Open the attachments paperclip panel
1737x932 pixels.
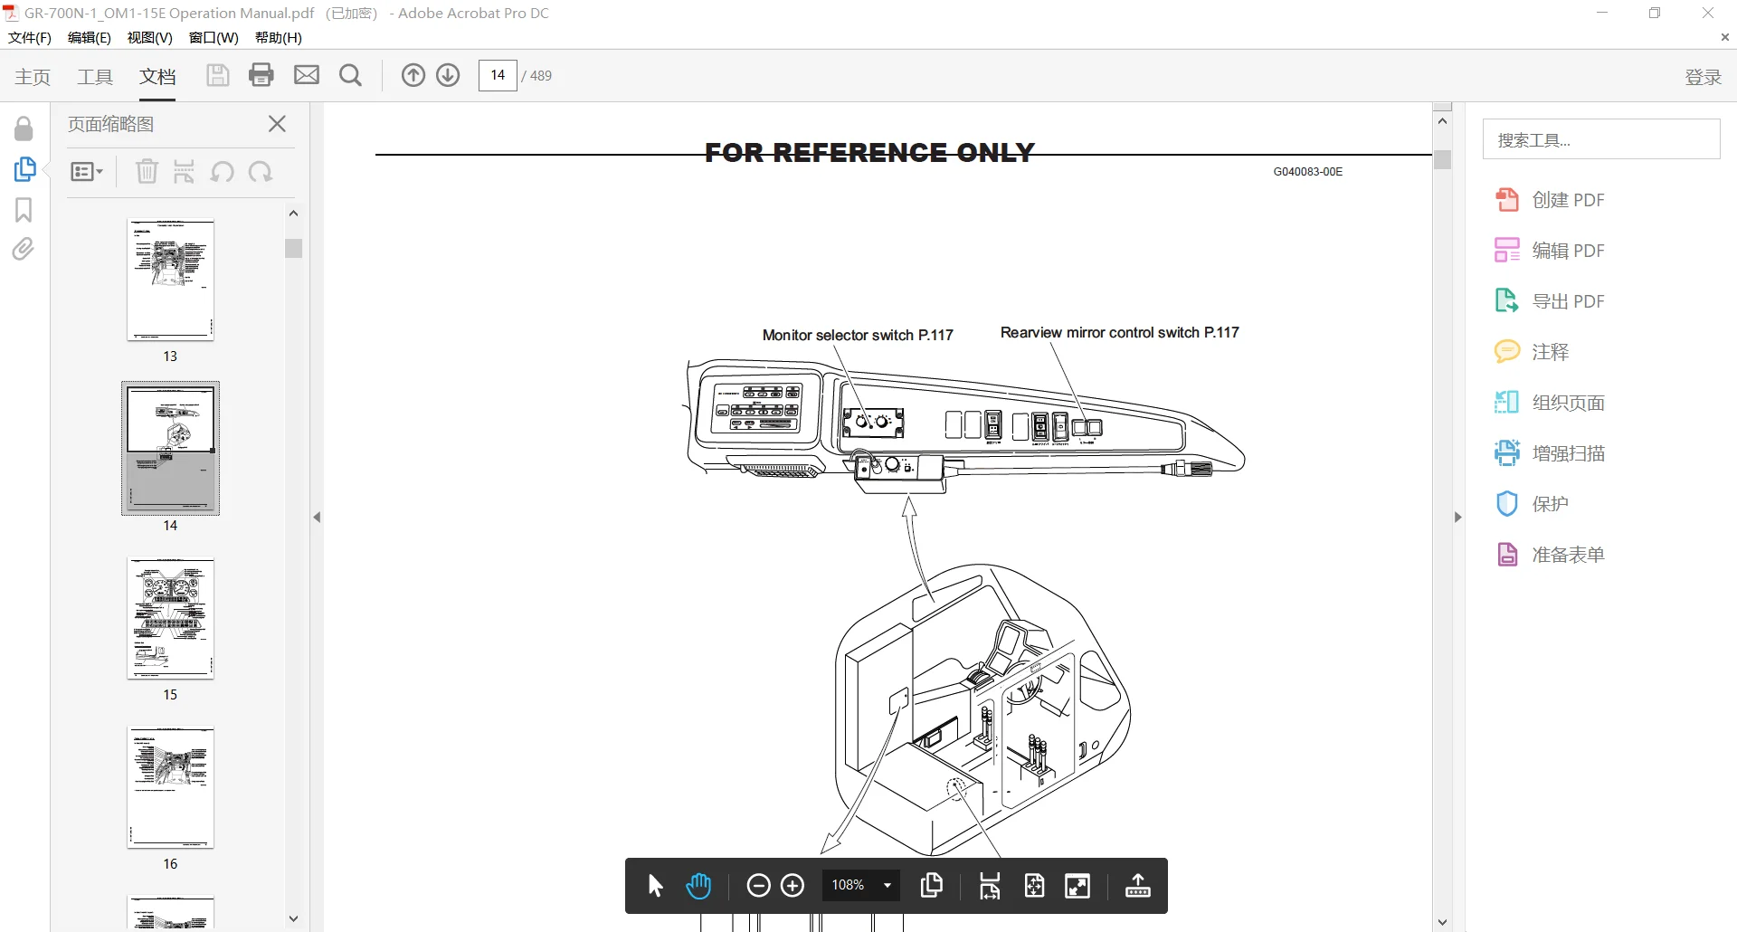click(x=24, y=249)
